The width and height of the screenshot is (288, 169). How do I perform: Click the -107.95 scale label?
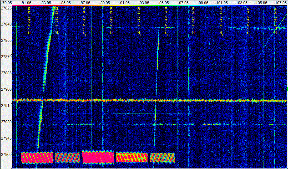pyautogui.click(x=280, y=3)
